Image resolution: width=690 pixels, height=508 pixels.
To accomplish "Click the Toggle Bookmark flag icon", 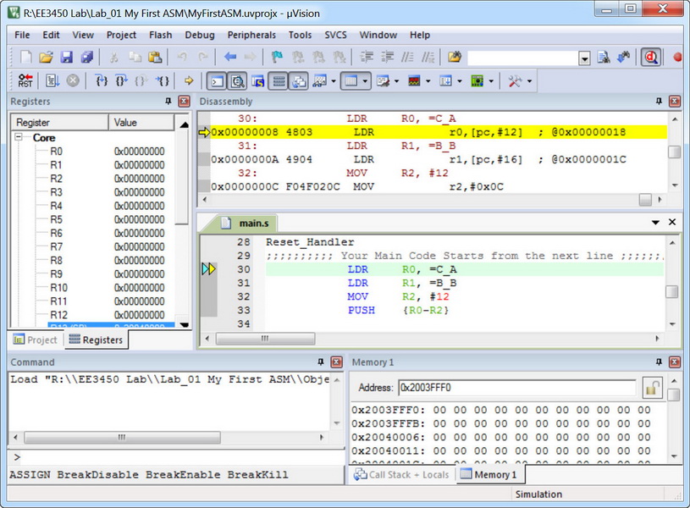I will coord(277,58).
